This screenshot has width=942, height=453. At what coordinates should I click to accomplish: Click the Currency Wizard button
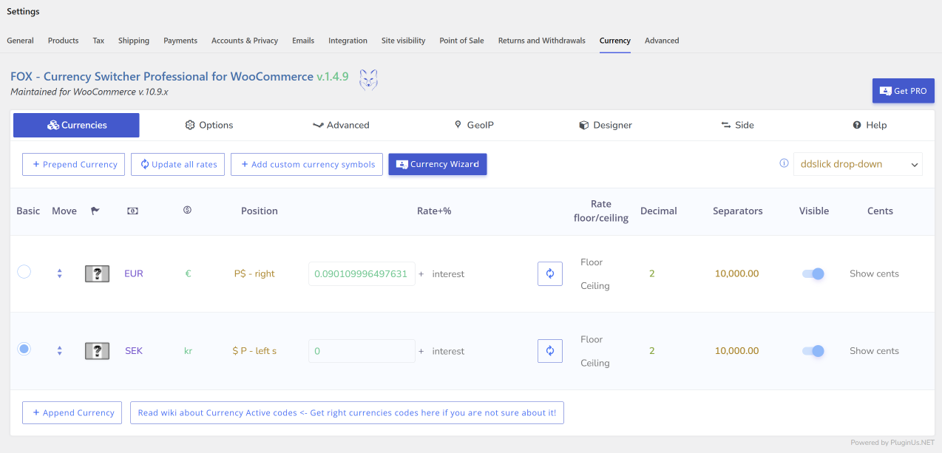pos(438,164)
